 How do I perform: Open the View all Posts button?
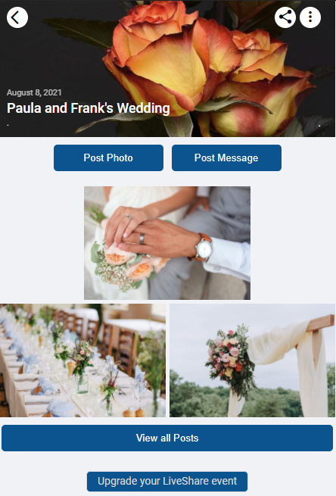167,438
